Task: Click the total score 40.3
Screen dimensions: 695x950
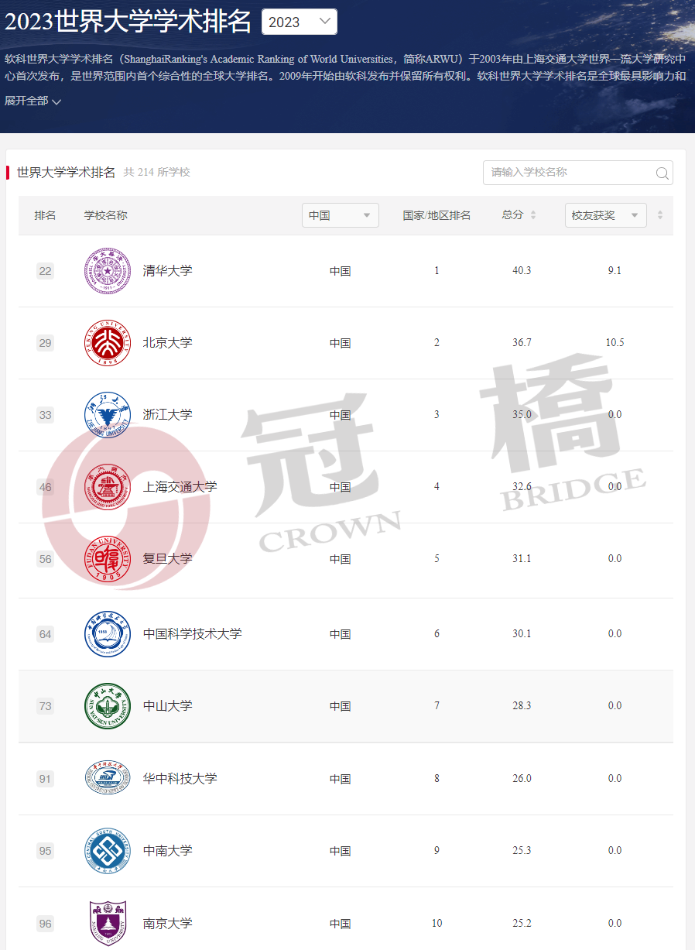Action: [x=522, y=271]
